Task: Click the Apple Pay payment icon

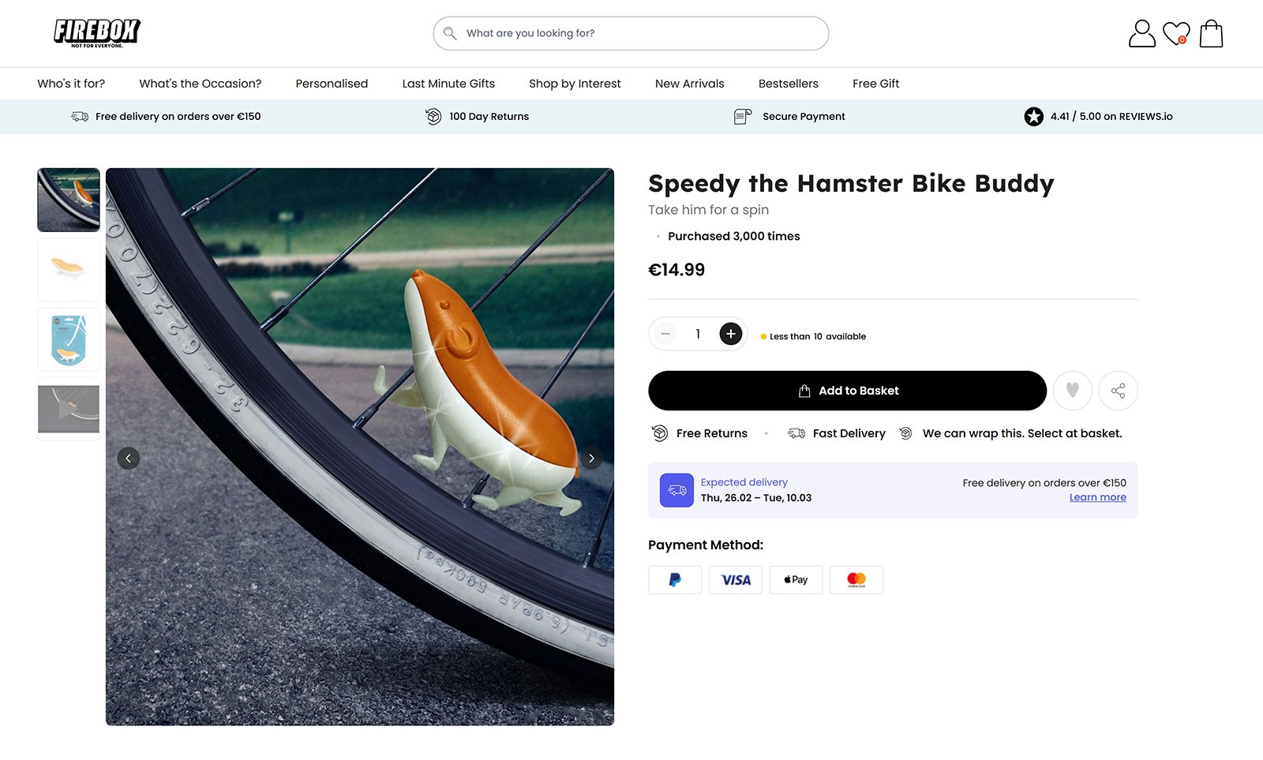Action: click(796, 579)
